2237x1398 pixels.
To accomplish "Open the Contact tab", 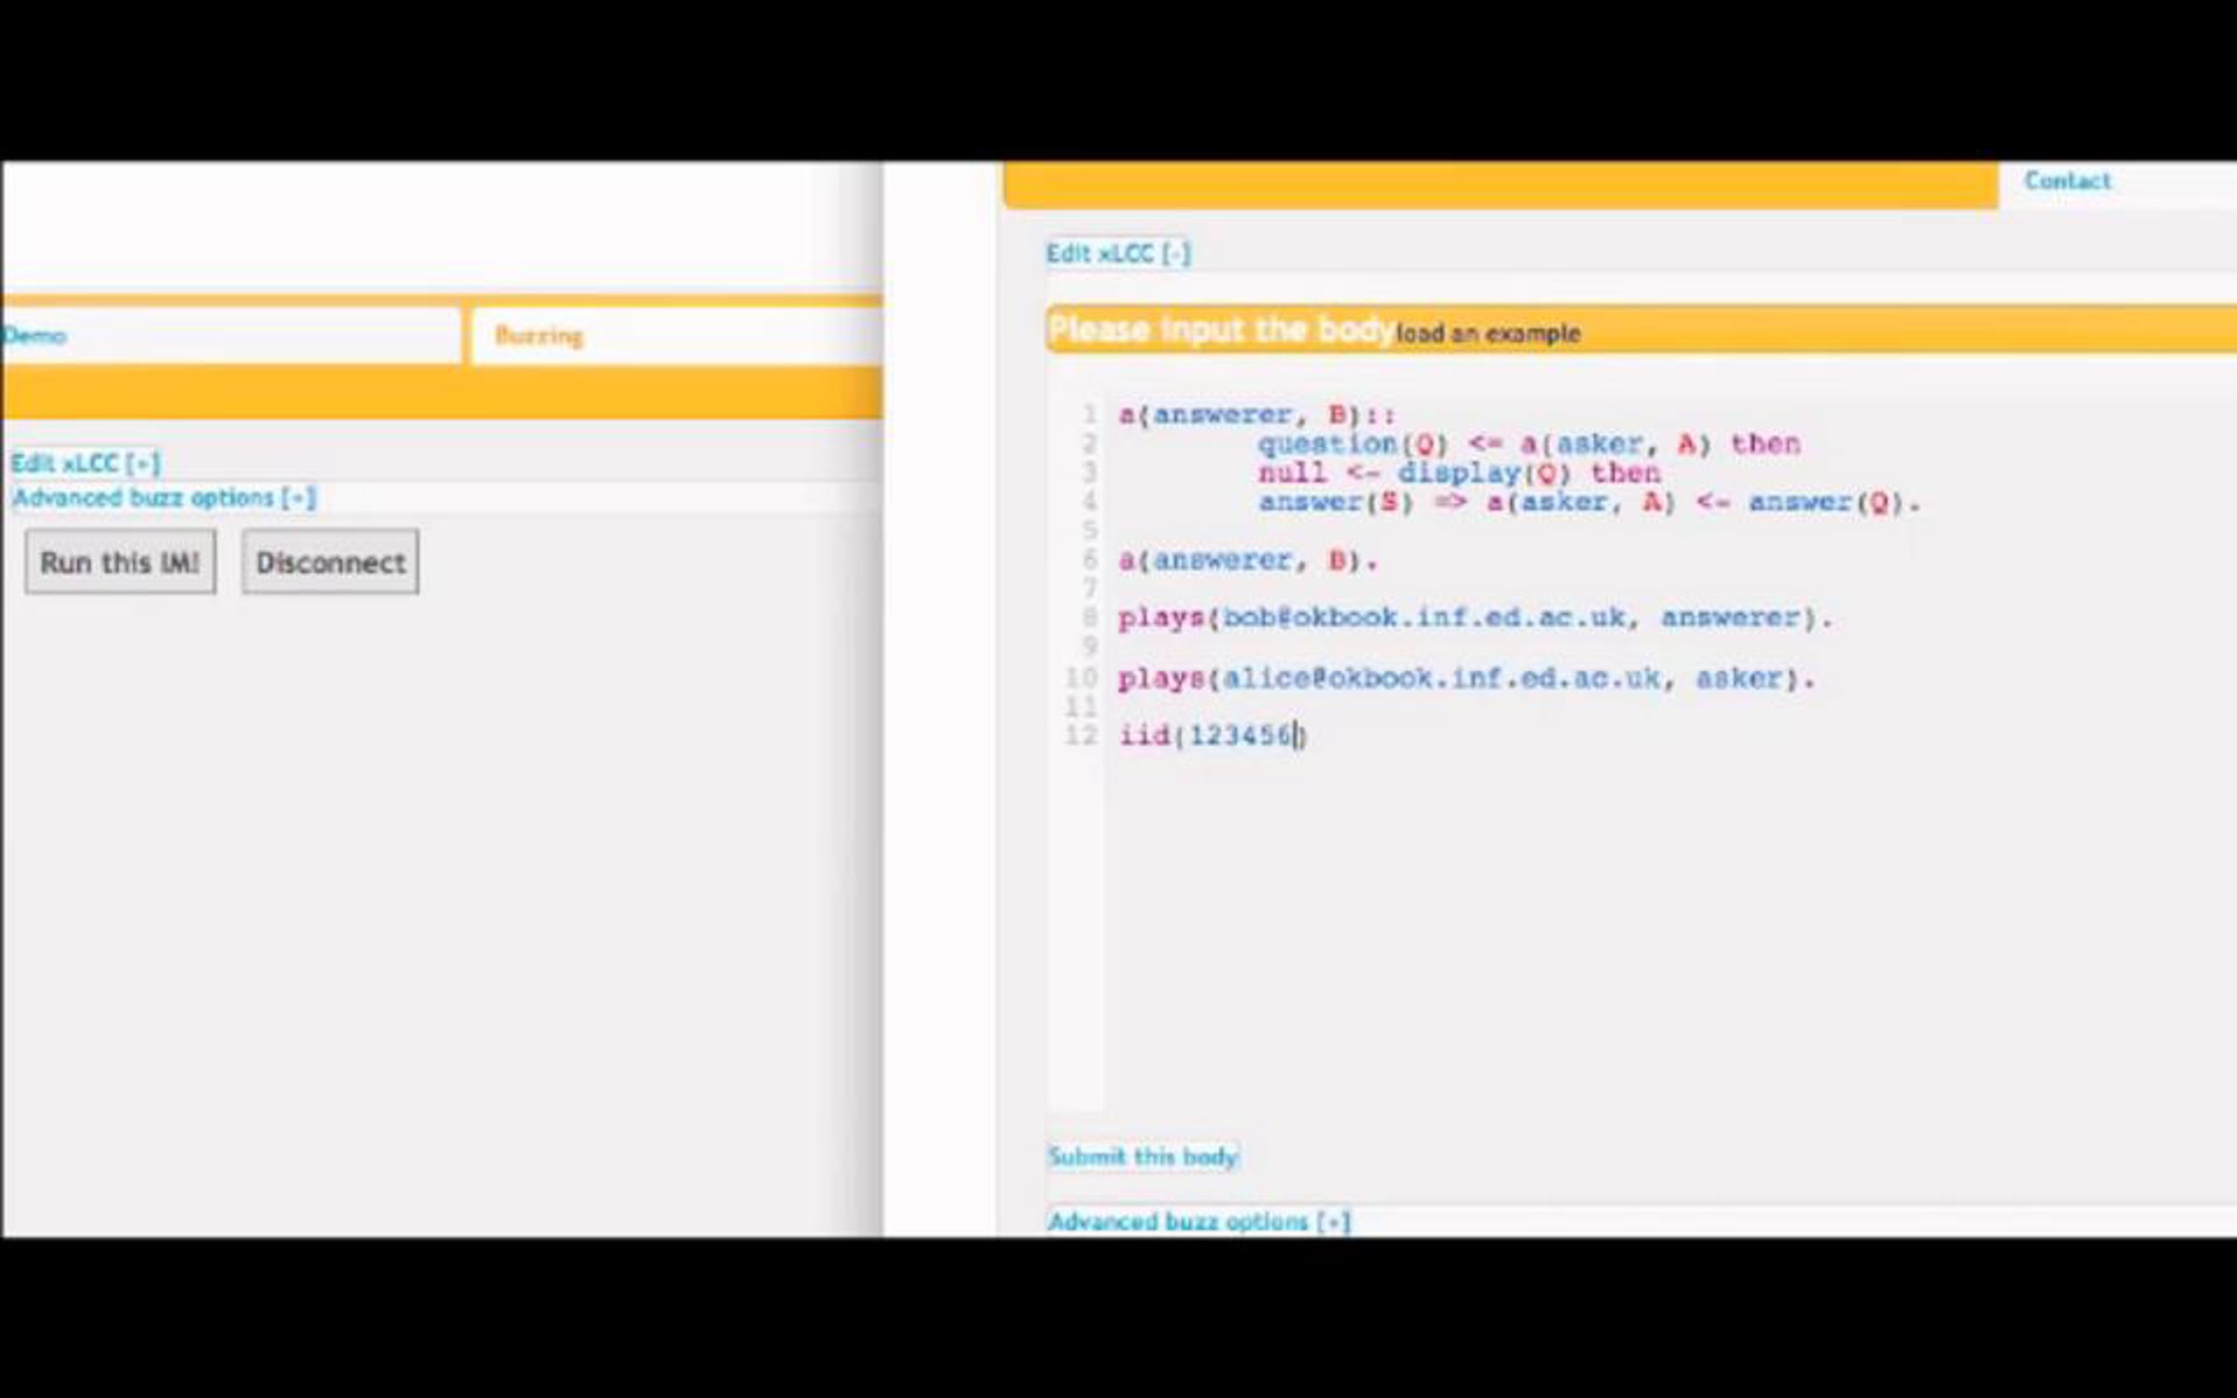I will click(x=2066, y=181).
